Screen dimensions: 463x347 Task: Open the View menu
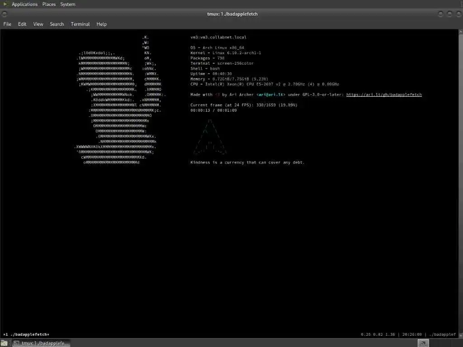tap(38, 24)
